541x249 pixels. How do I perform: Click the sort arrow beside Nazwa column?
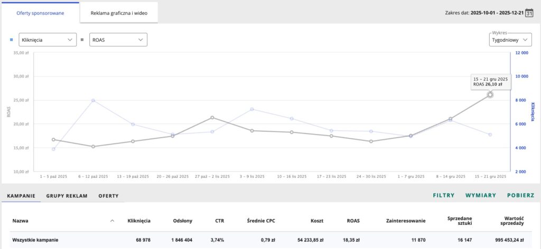click(111, 221)
